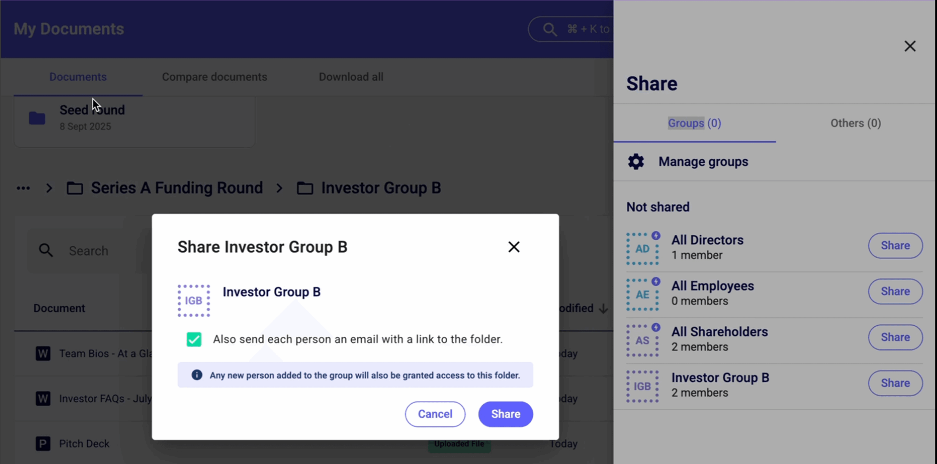The image size is (937, 464).
Task: Click the IGB group avatar in dialog
Action: [194, 301]
